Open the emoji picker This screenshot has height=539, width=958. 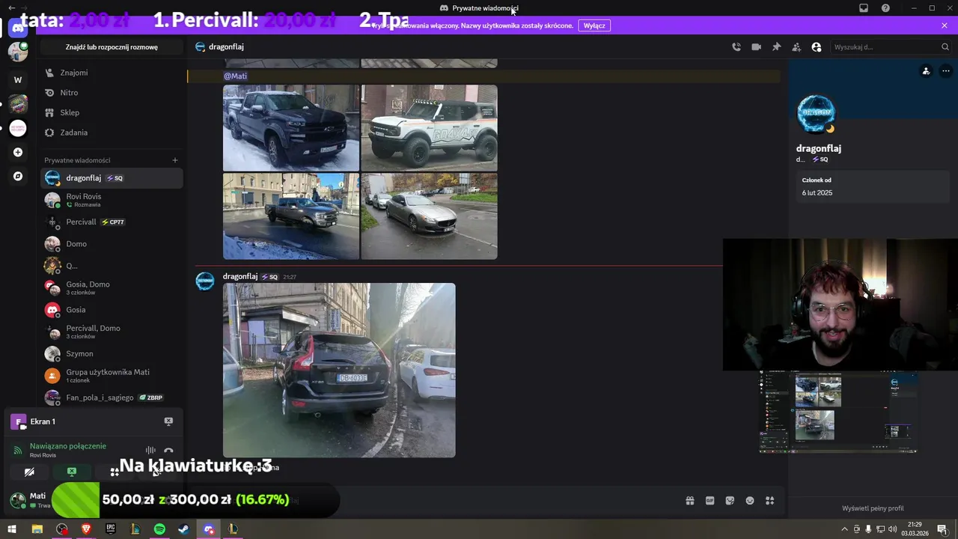point(750,501)
